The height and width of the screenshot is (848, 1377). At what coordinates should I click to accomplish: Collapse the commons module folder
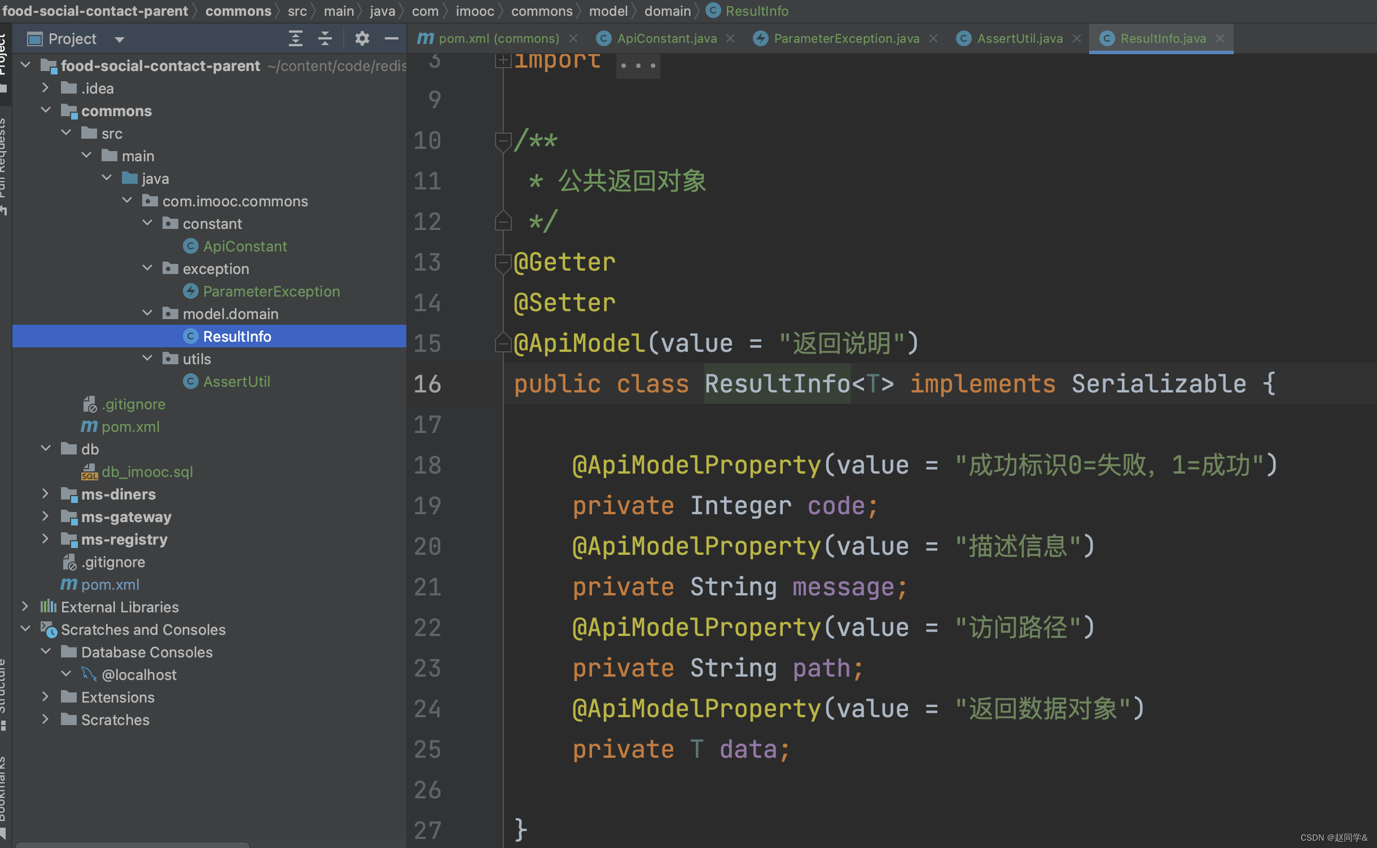[x=45, y=111]
